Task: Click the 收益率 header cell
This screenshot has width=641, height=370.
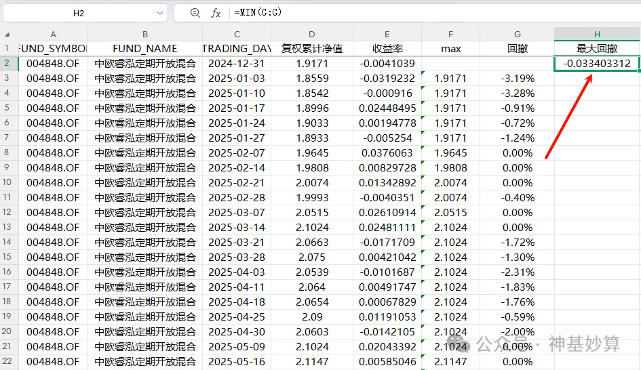Action: point(387,49)
